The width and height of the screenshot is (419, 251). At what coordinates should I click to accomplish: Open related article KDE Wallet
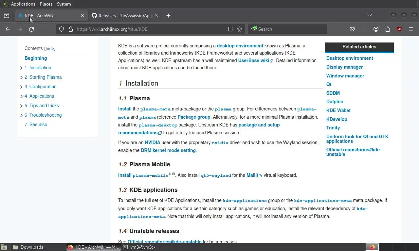[x=338, y=110]
